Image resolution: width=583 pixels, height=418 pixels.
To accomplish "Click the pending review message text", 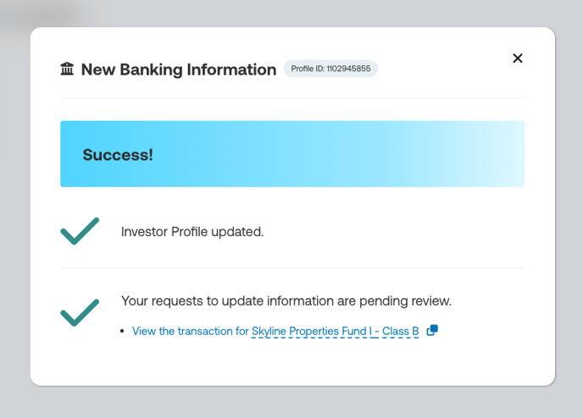I will coord(286,300).
